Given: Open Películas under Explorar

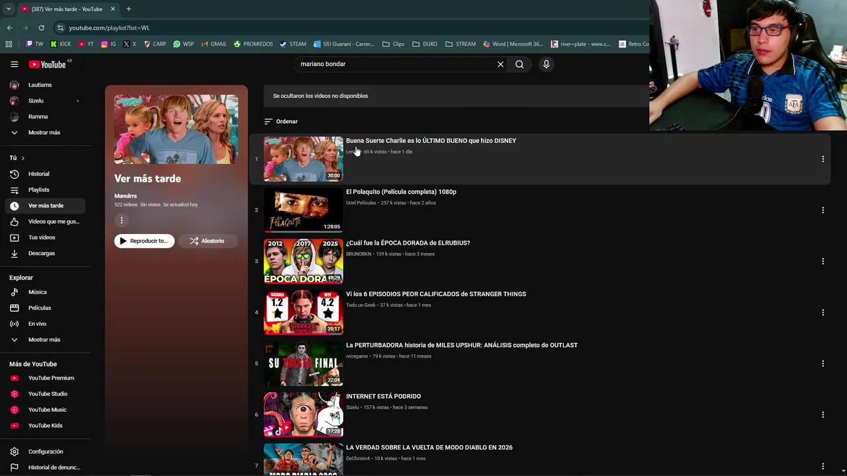Looking at the screenshot, I should coord(41,307).
